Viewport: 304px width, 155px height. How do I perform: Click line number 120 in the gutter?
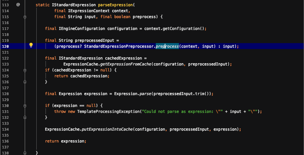[x=6, y=46]
